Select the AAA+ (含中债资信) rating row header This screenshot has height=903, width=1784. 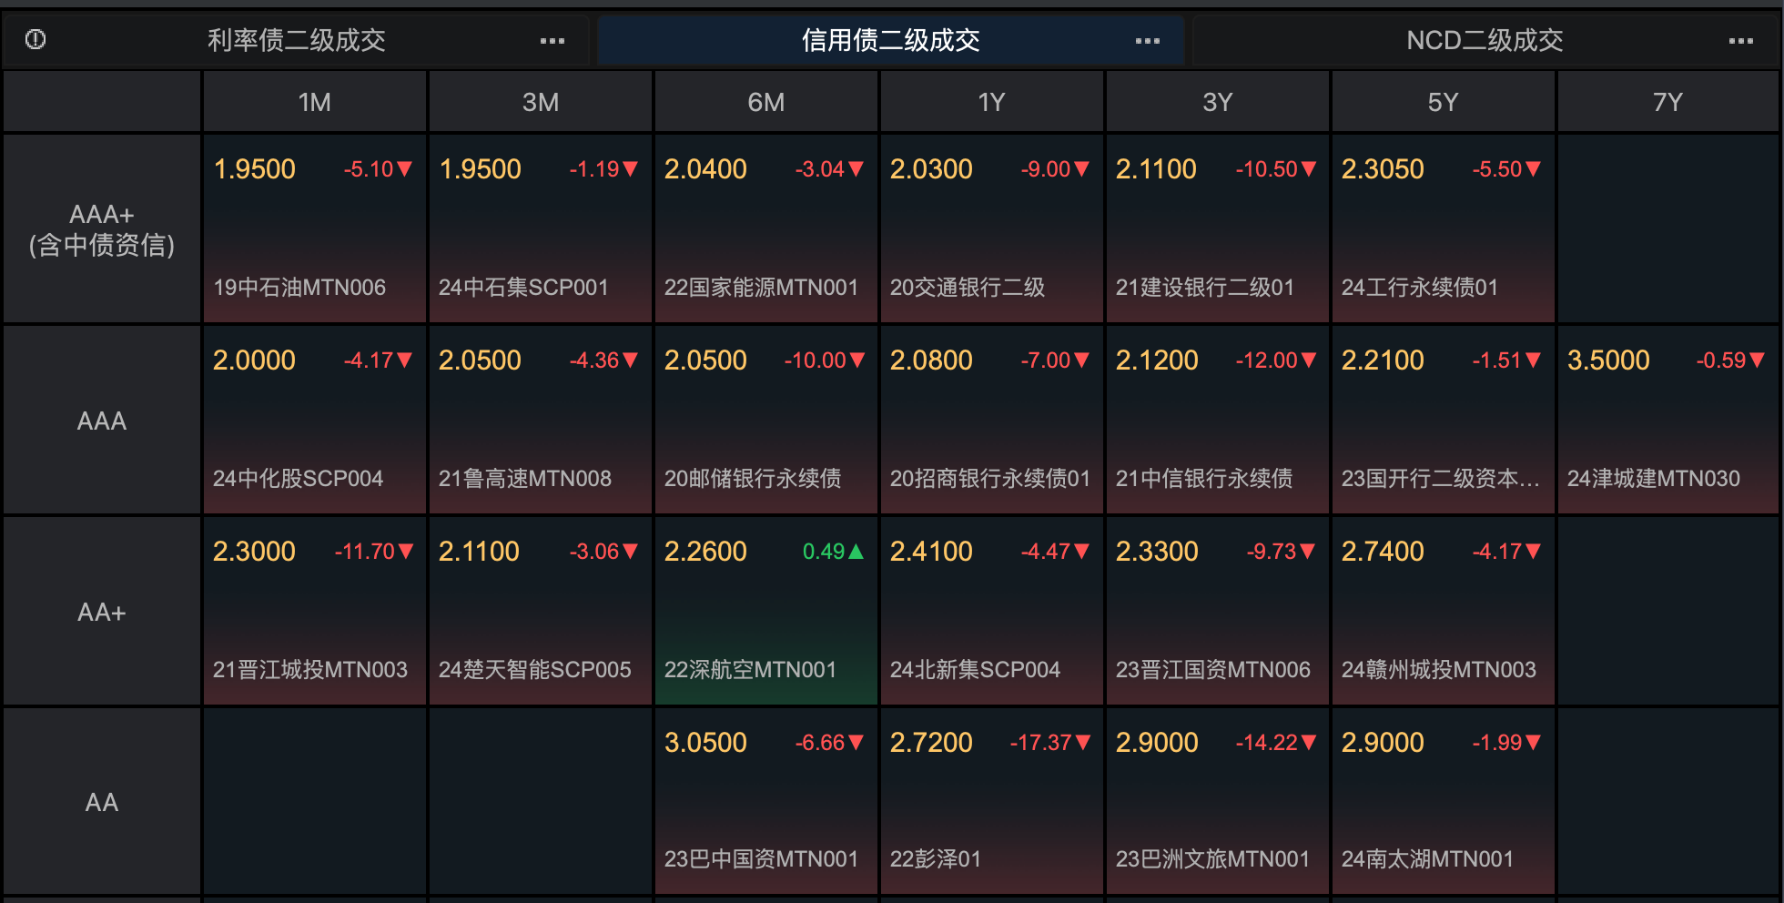pyautogui.click(x=102, y=229)
